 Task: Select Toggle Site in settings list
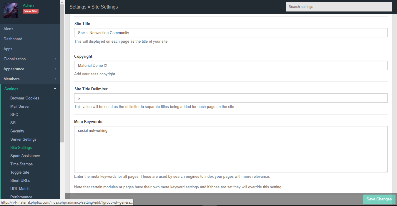pos(20,172)
